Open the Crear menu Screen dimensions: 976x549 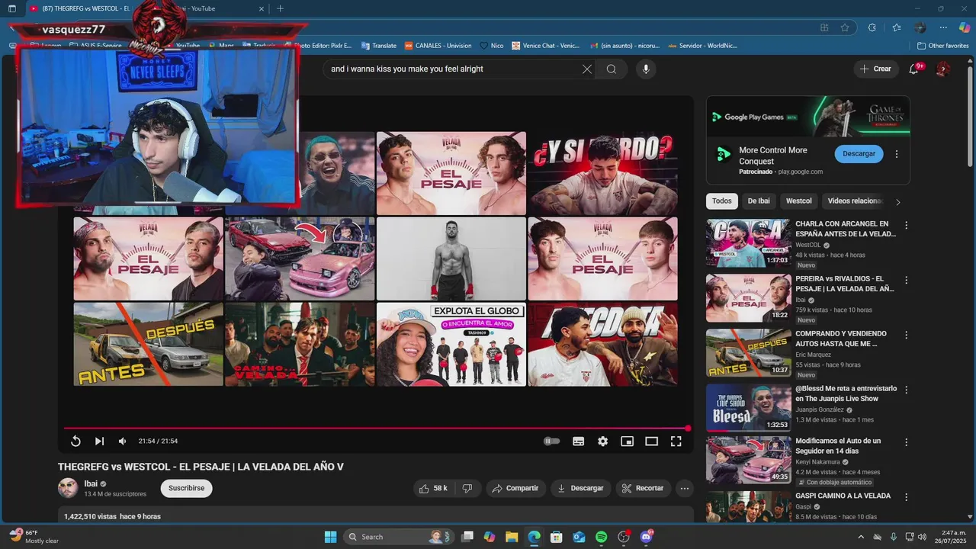[x=875, y=69]
